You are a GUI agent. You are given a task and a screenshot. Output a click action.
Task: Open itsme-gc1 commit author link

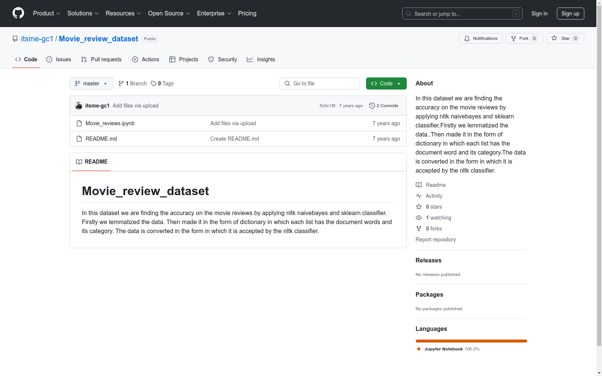(x=97, y=106)
